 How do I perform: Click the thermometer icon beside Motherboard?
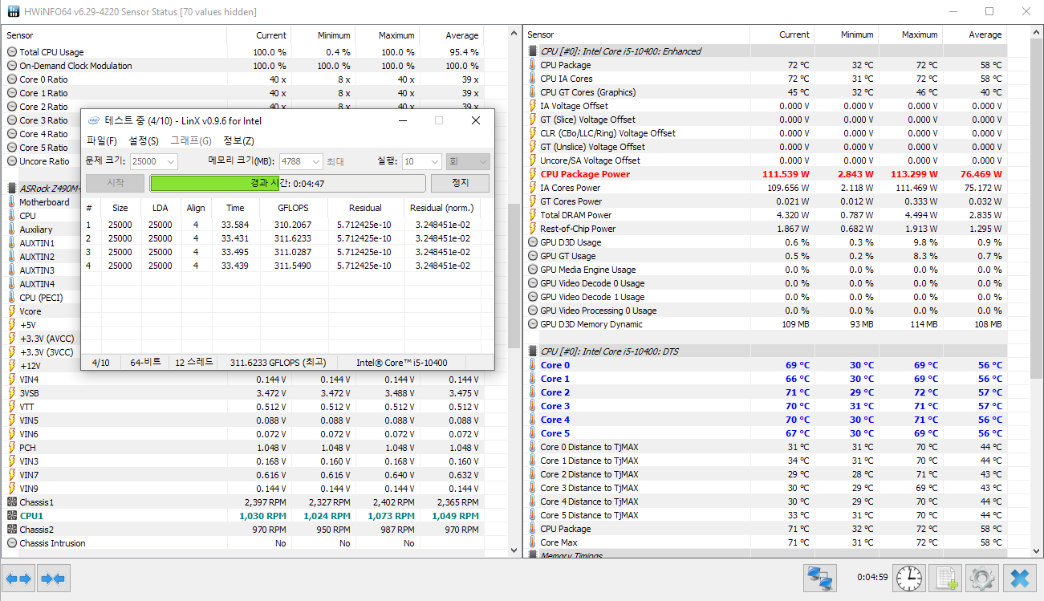coord(12,202)
